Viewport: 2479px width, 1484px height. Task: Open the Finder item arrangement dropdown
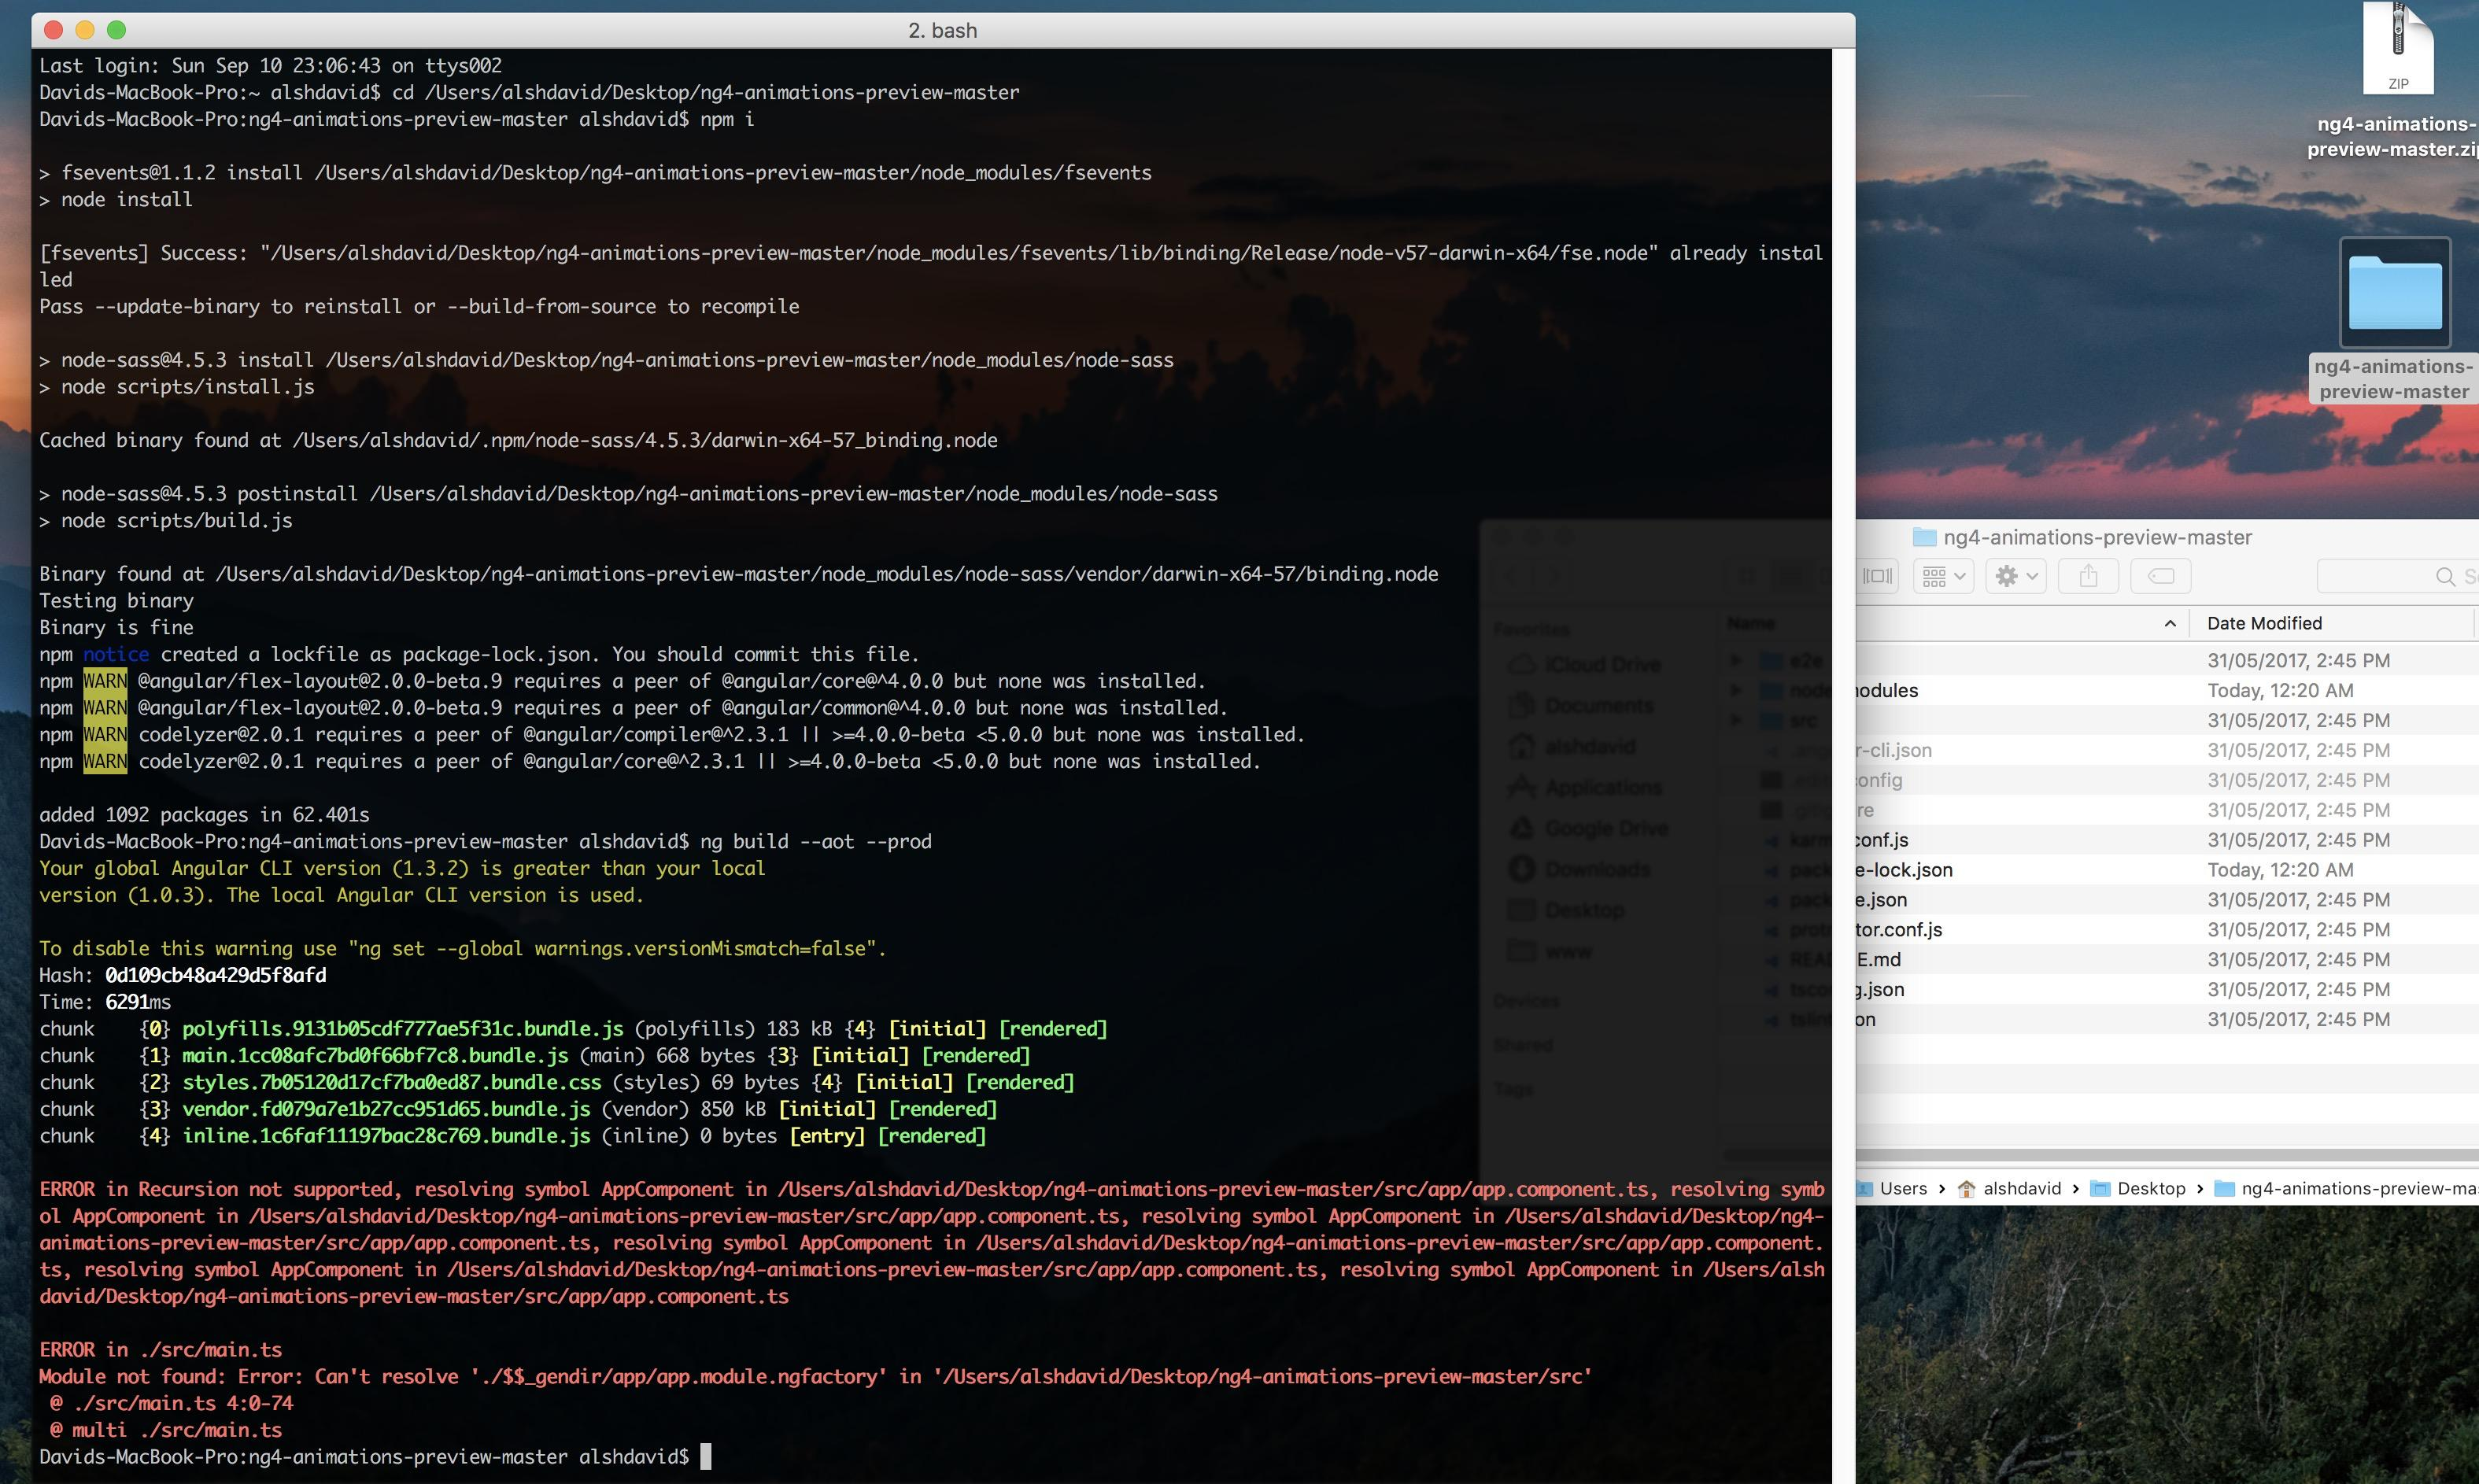coord(1943,576)
